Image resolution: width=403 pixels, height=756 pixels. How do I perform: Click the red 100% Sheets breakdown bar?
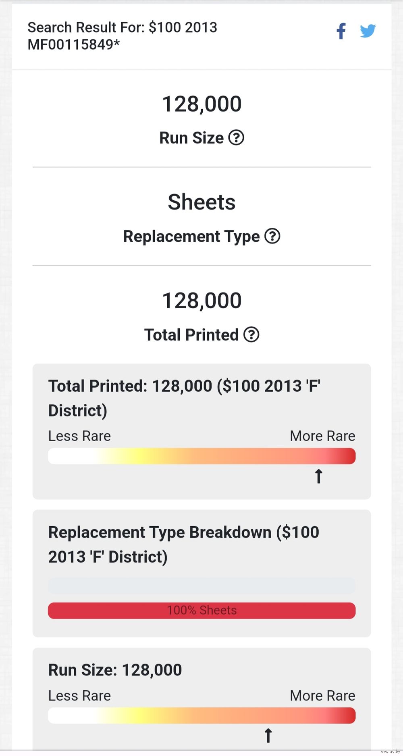pos(201,610)
